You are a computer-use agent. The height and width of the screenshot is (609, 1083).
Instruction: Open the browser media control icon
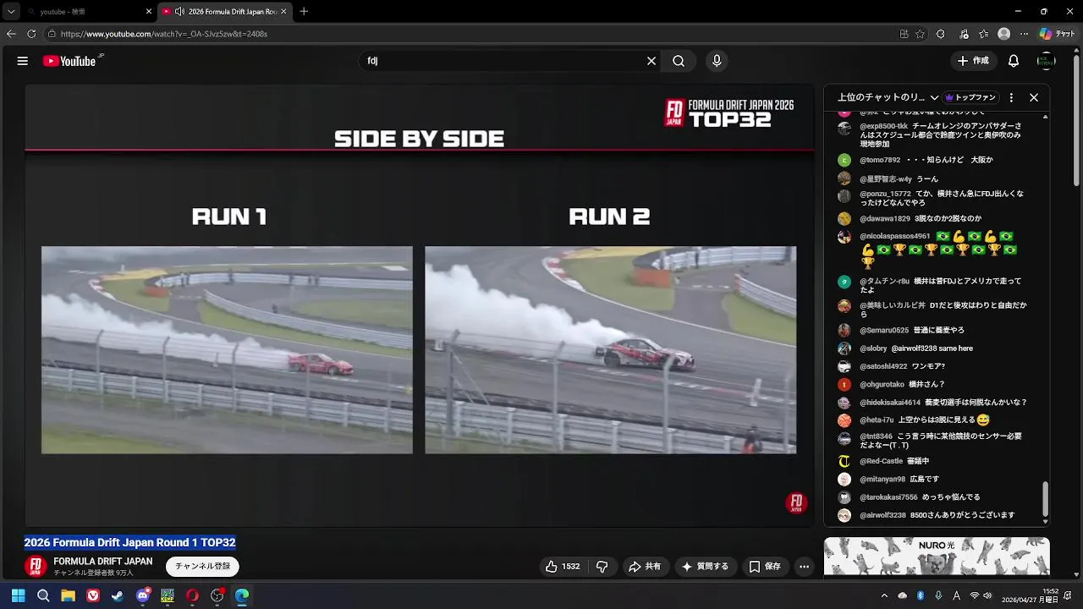click(965, 34)
